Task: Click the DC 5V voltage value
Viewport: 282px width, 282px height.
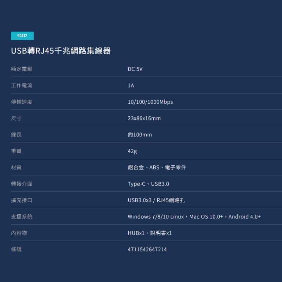Action: [x=135, y=69]
